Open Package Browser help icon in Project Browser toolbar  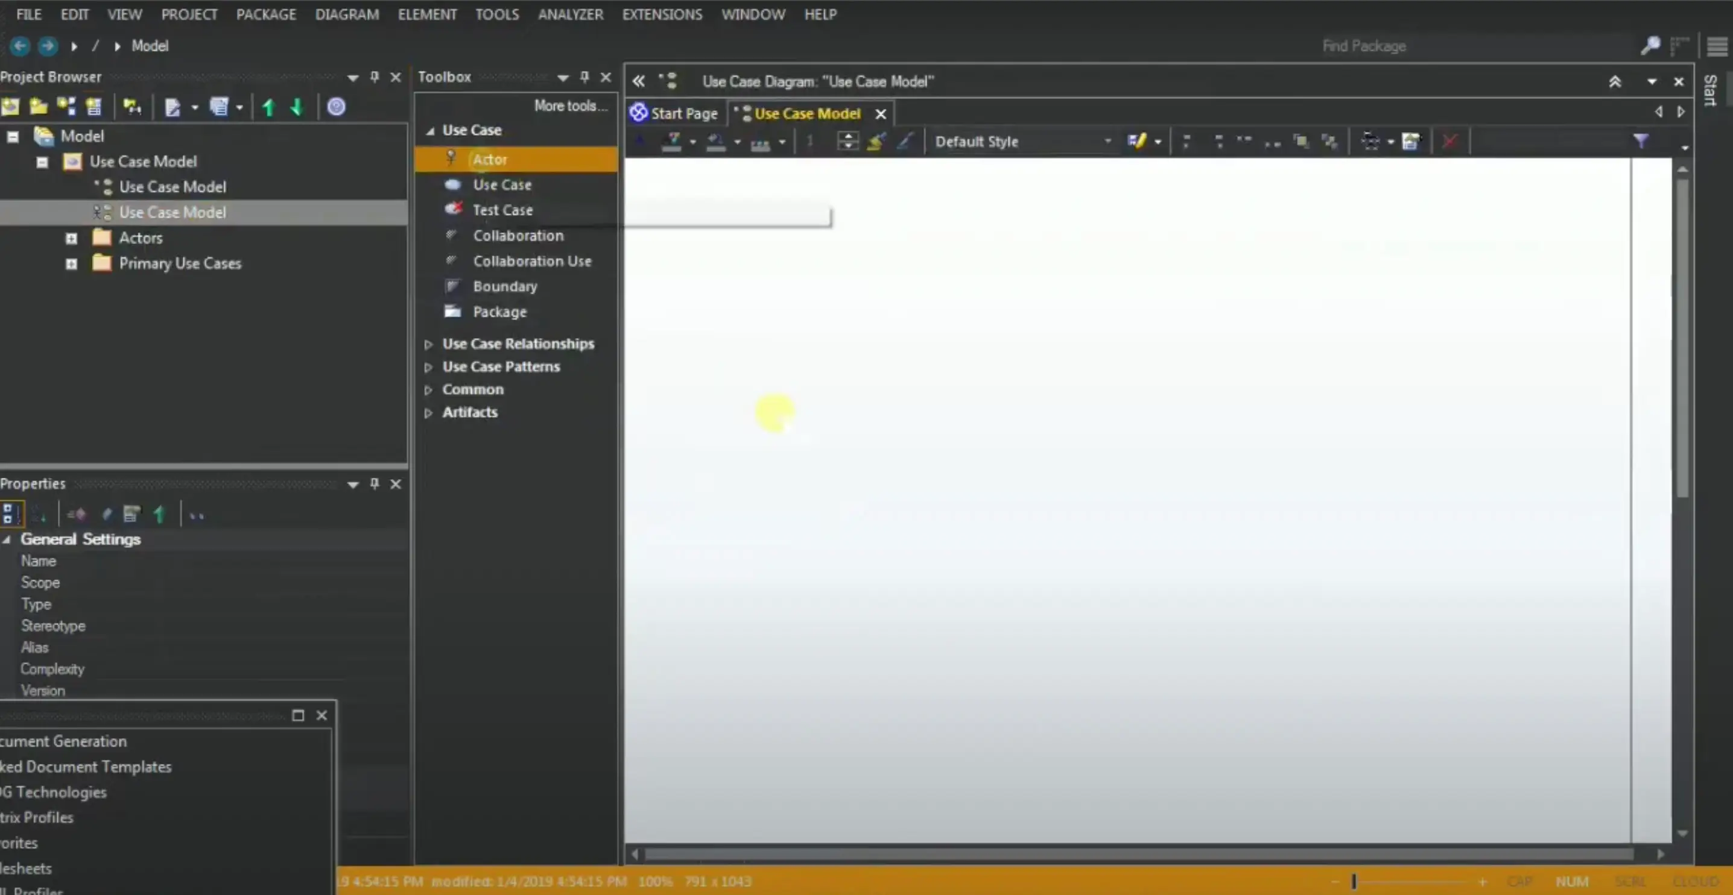(337, 106)
